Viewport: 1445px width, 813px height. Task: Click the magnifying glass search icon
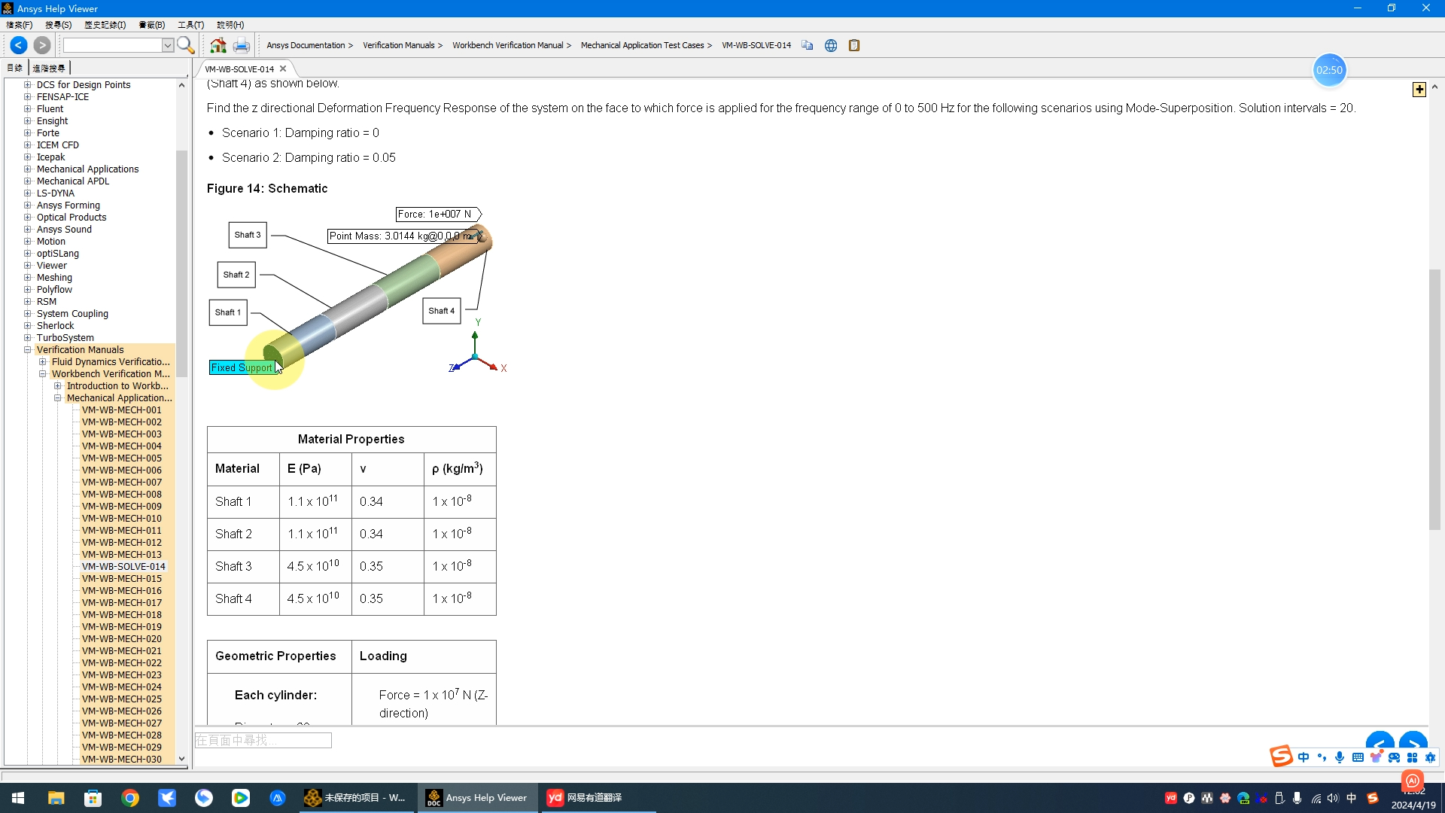click(x=186, y=45)
